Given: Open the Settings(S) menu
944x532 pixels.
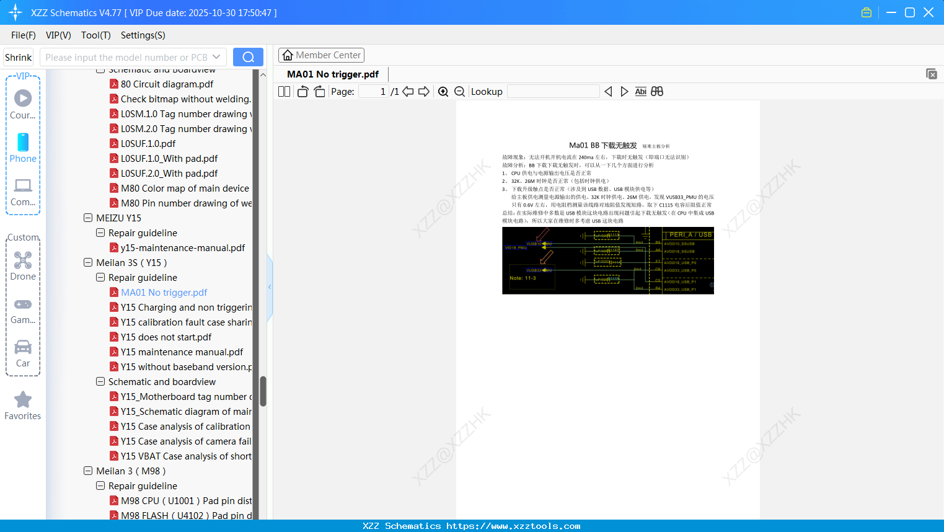Looking at the screenshot, I should click(143, 35).
